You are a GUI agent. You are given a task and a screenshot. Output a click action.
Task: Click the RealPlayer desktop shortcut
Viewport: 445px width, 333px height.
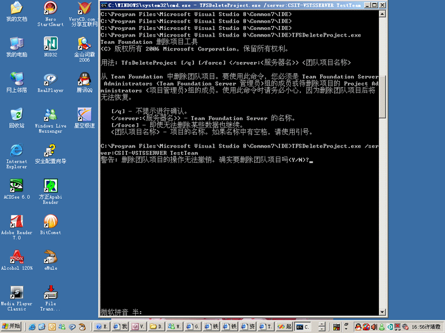click(x=51, y=83)
